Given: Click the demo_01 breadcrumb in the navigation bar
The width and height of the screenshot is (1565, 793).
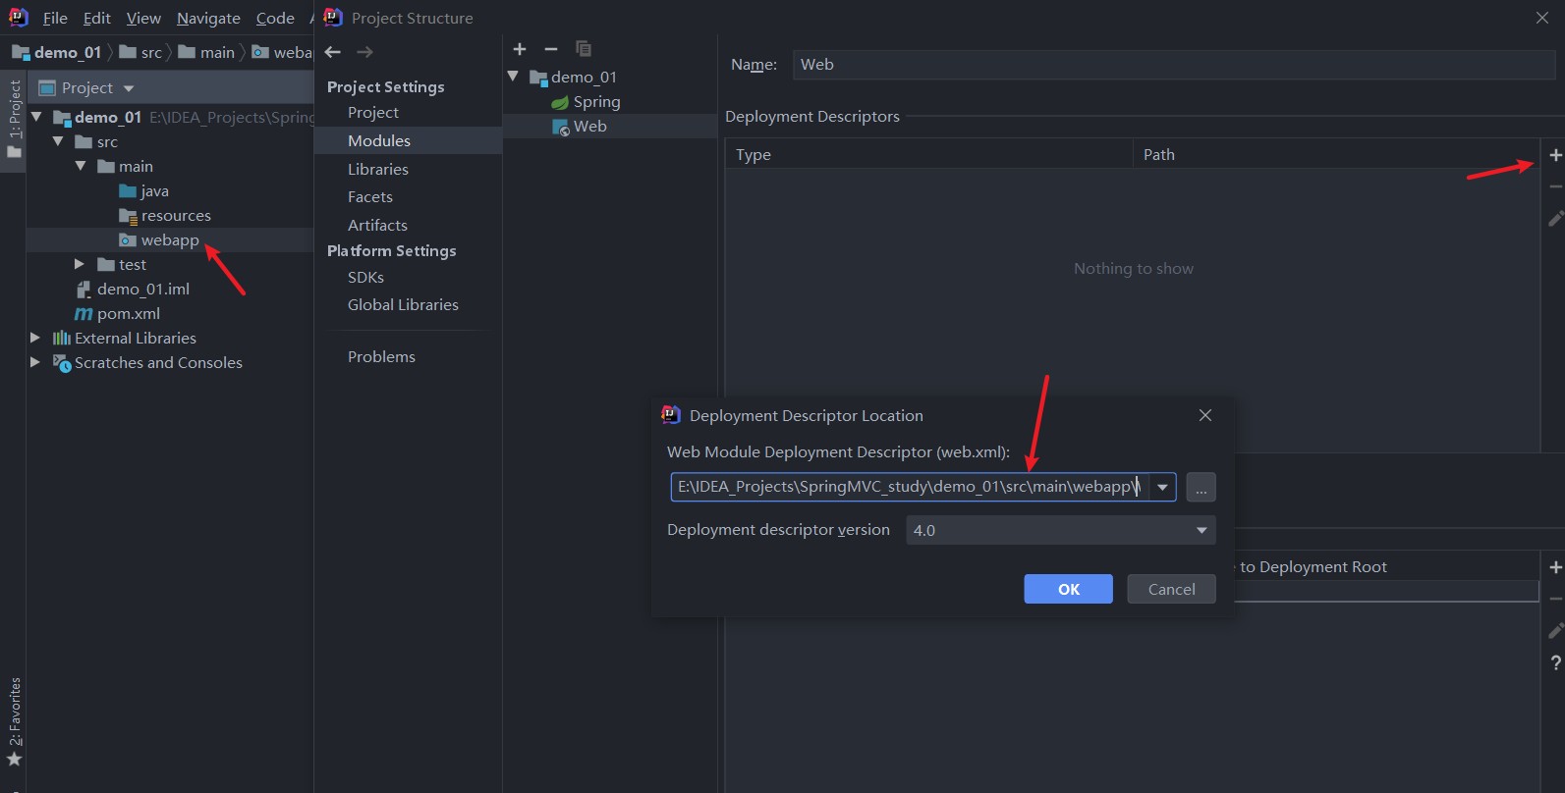Looking at the screenshot, I should coord(57,52).
